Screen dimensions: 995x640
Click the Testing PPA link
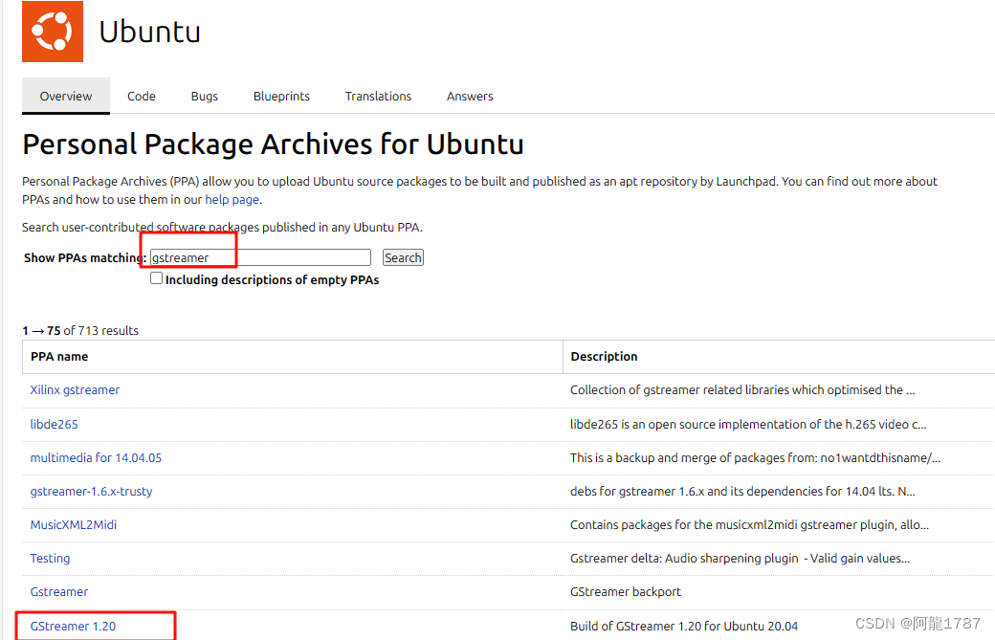(x=50, y=559)
